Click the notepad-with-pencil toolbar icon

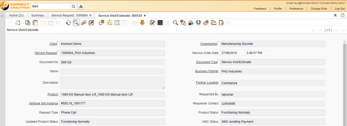click(91, 23)
